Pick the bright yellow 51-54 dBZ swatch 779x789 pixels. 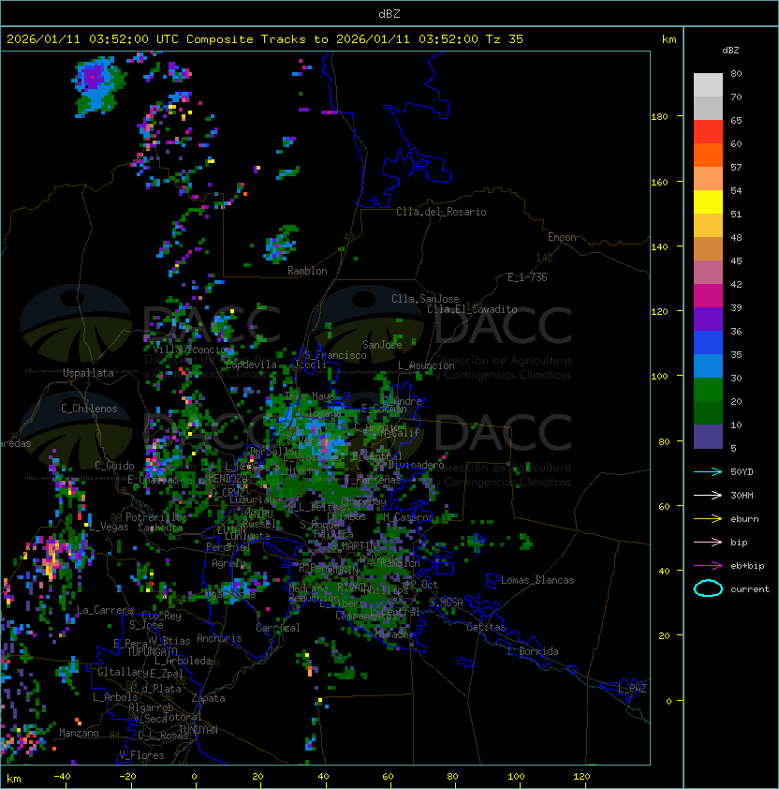708,202
